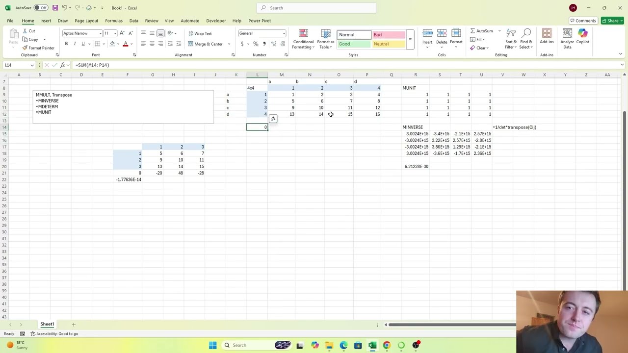Click the Name Box showing L14

[19, 65]
